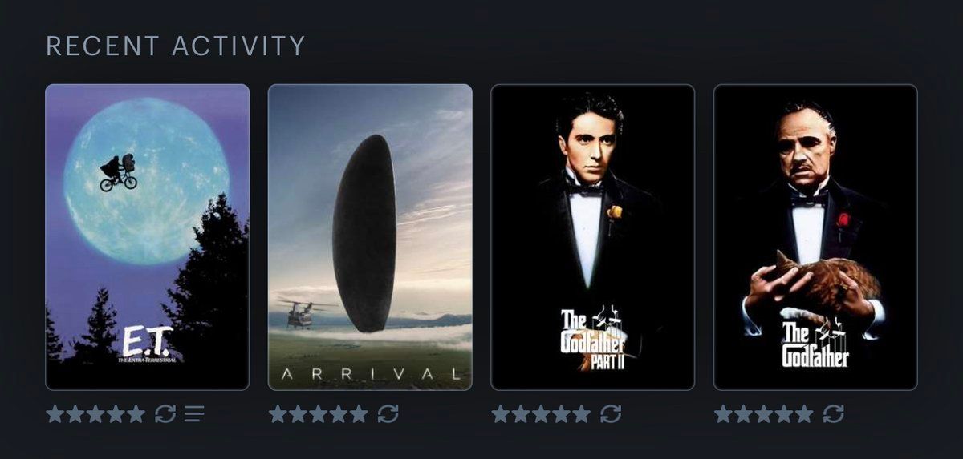Open the review lines icon under E.T.
The height and width of the screenshot is (459, 963).
[x=194, y=413]
